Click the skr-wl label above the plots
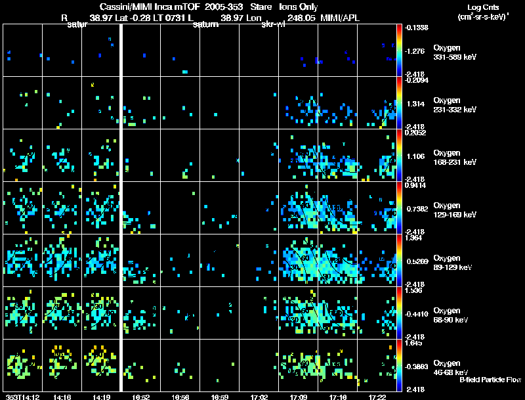 point(273,24)
